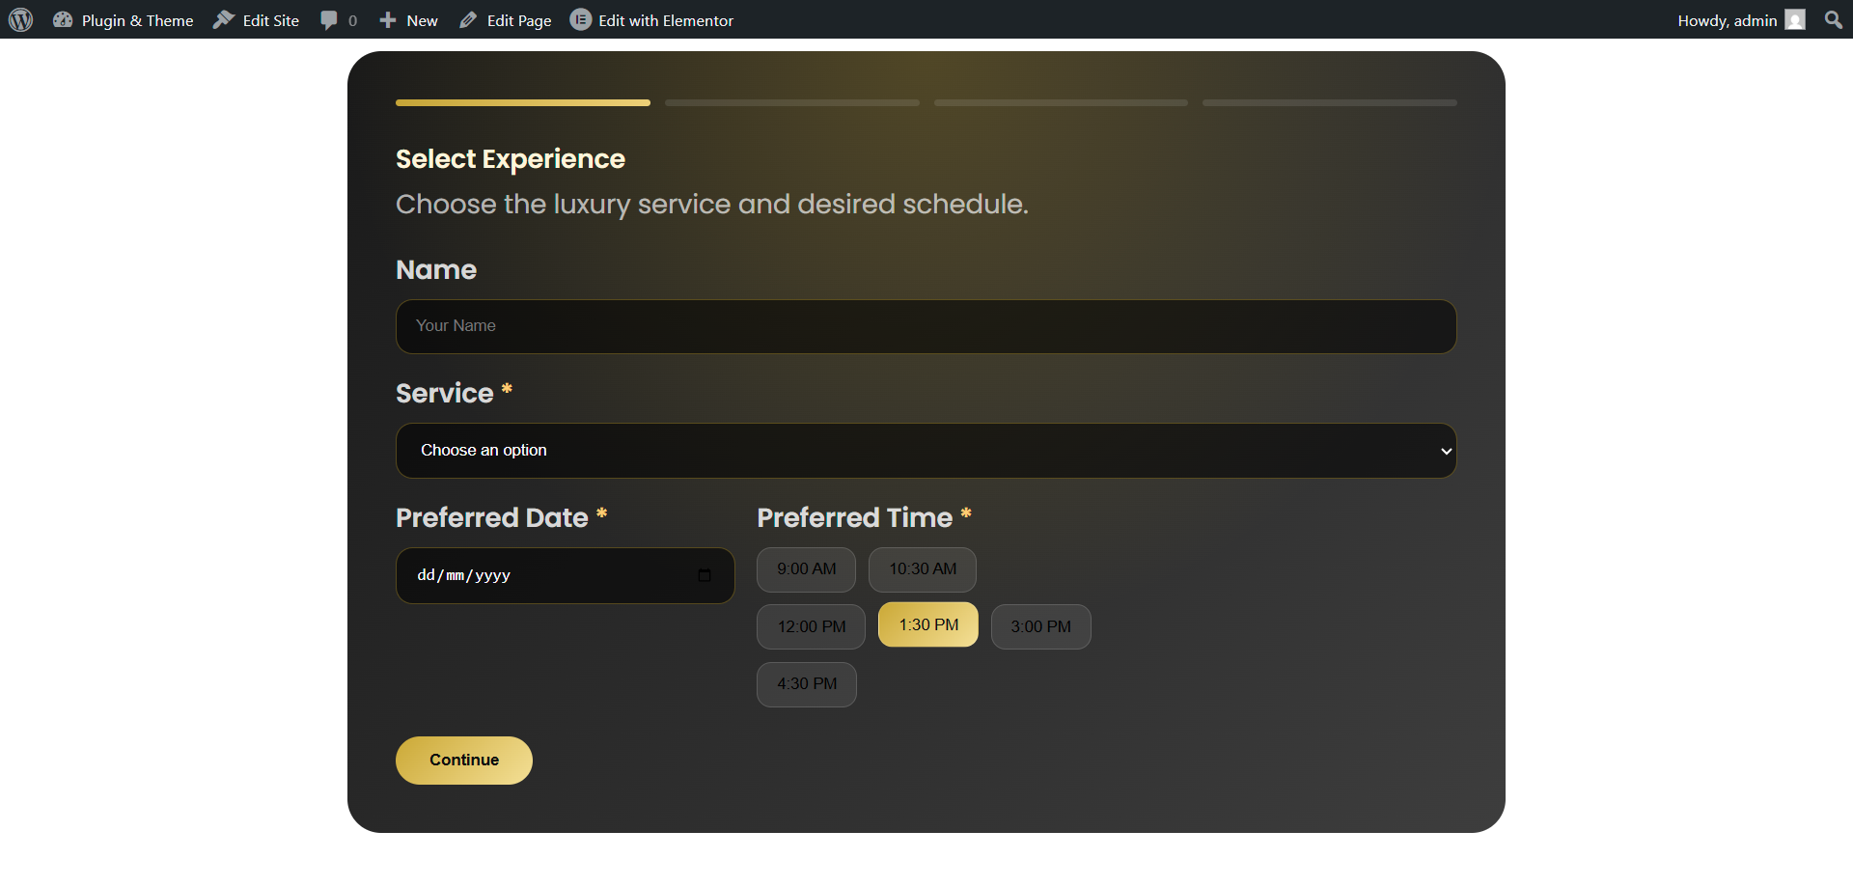The image size is (1853, 886).
Task: Open the Edit with Elementor menu item
Action: (665, 20)
